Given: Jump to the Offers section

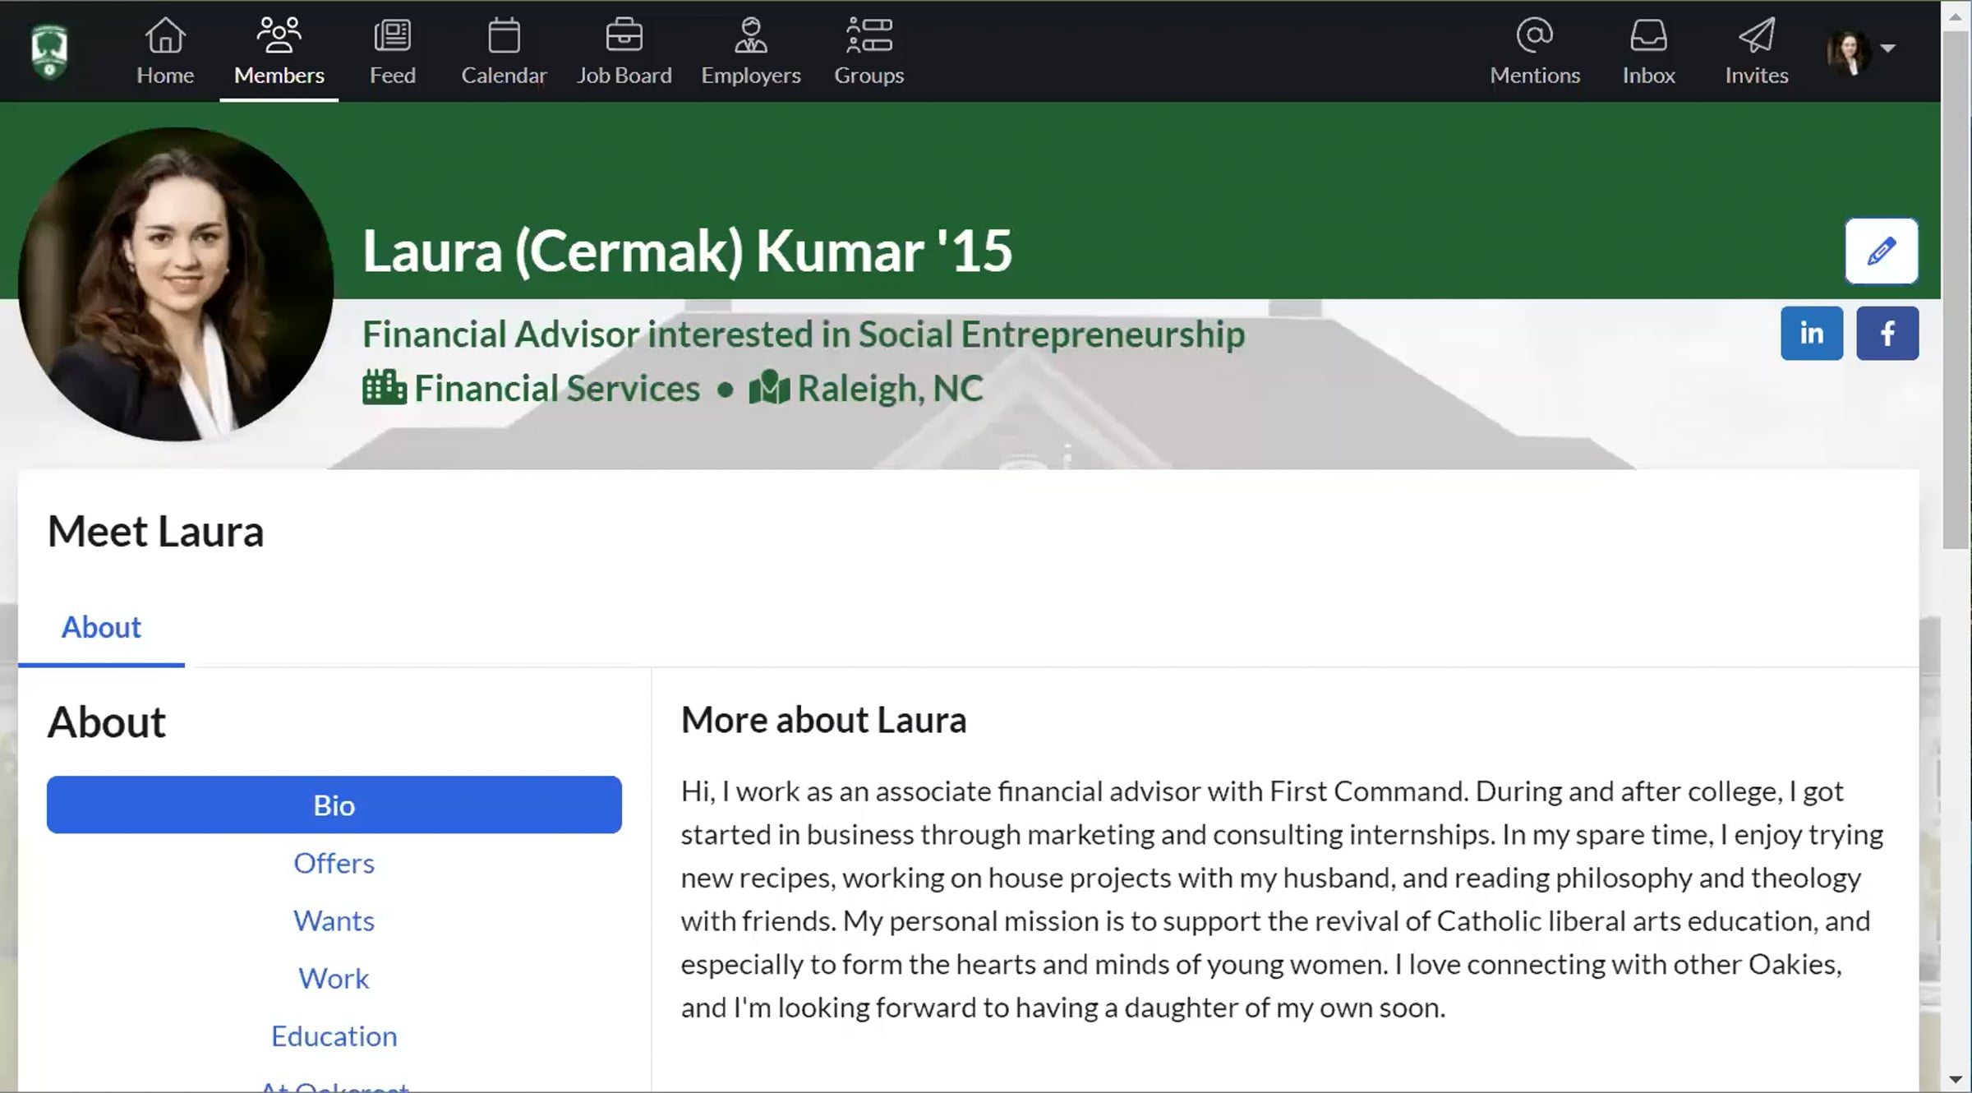Looking at the screenshot, I should (x=334, y=863).
